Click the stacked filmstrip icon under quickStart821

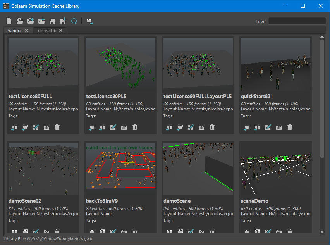257,127
